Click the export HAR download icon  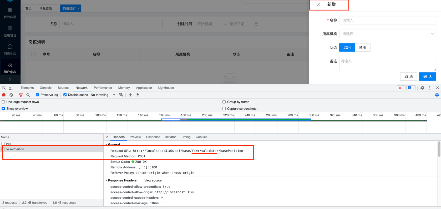pos(138,95)
